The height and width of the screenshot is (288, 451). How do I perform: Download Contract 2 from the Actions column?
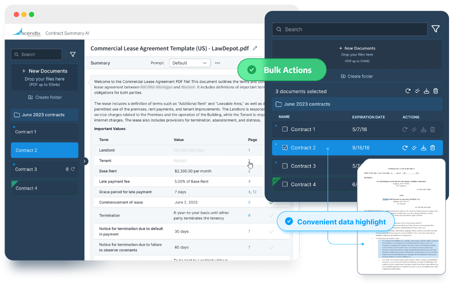(423, 148)
